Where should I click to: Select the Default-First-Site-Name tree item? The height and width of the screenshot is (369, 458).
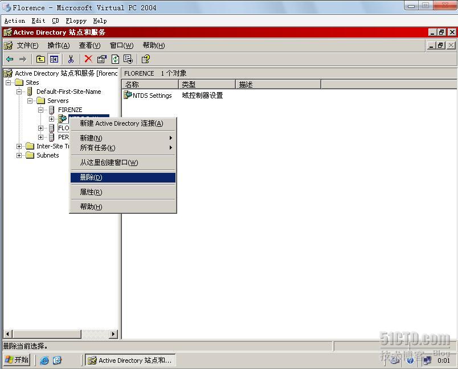[x=68, y=92]
